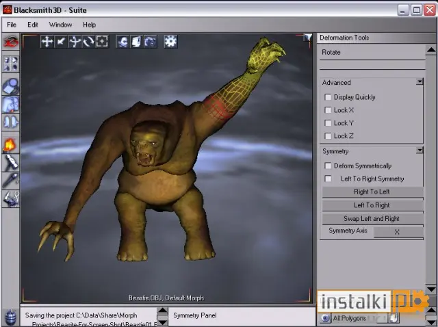Click the white object display mode icon
This screenshot has width=438, height=327.
[136, 42]
